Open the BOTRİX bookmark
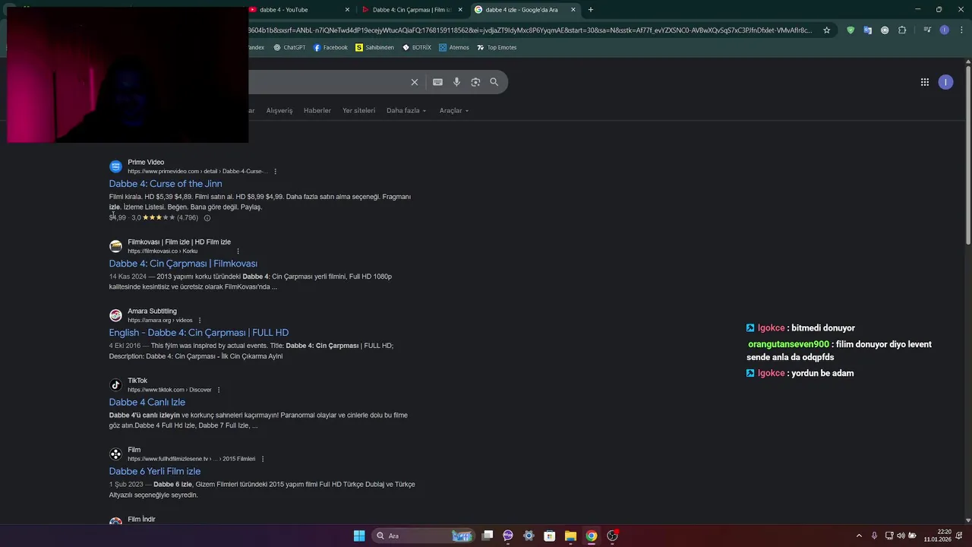The width and height of the screenshot is (972, 547). coord(416,47)
